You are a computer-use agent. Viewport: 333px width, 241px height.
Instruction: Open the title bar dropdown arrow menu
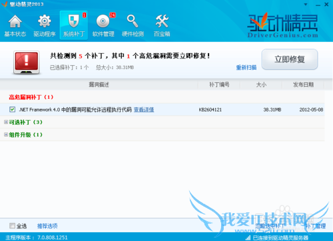(306, 4)
